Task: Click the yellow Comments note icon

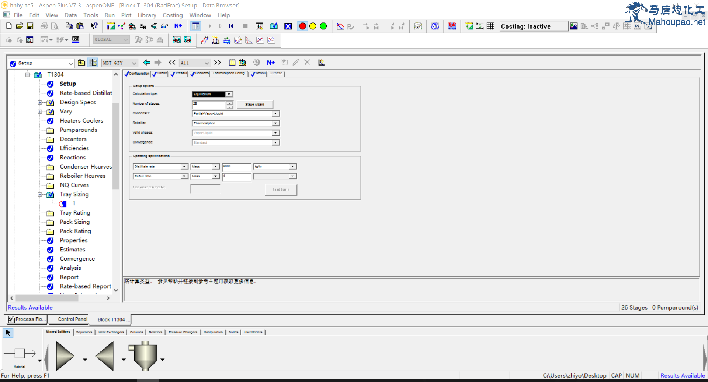Action: pos(232,63)
